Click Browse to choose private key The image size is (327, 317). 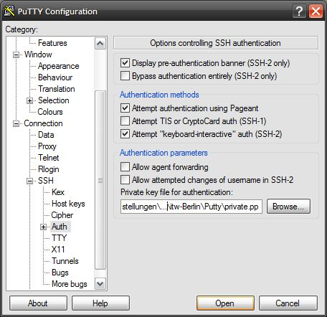(x=288, y=207)
